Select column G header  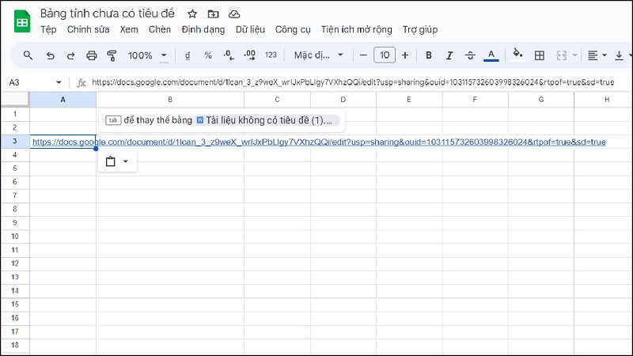(x=541, y=100)
